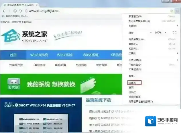The width and height of the screenshot is (181, 133).
Task: Click the grayed forward navigation arrow
Action: [9, 11]
